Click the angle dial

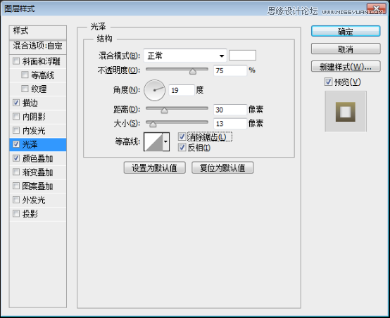[154, 90]
